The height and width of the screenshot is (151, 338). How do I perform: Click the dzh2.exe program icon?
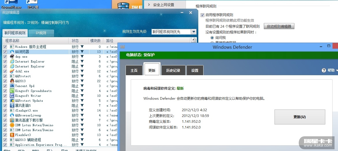tap(12, 71)
